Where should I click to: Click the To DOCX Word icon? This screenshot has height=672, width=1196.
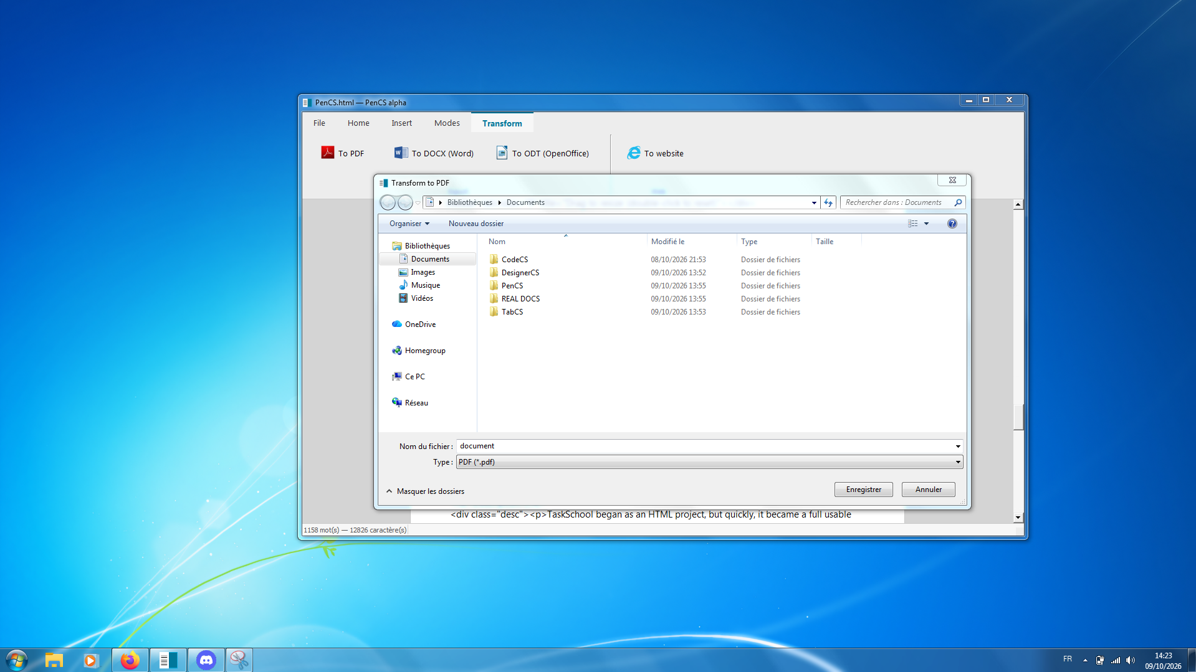pyautogui.click(x=401, y=153)
